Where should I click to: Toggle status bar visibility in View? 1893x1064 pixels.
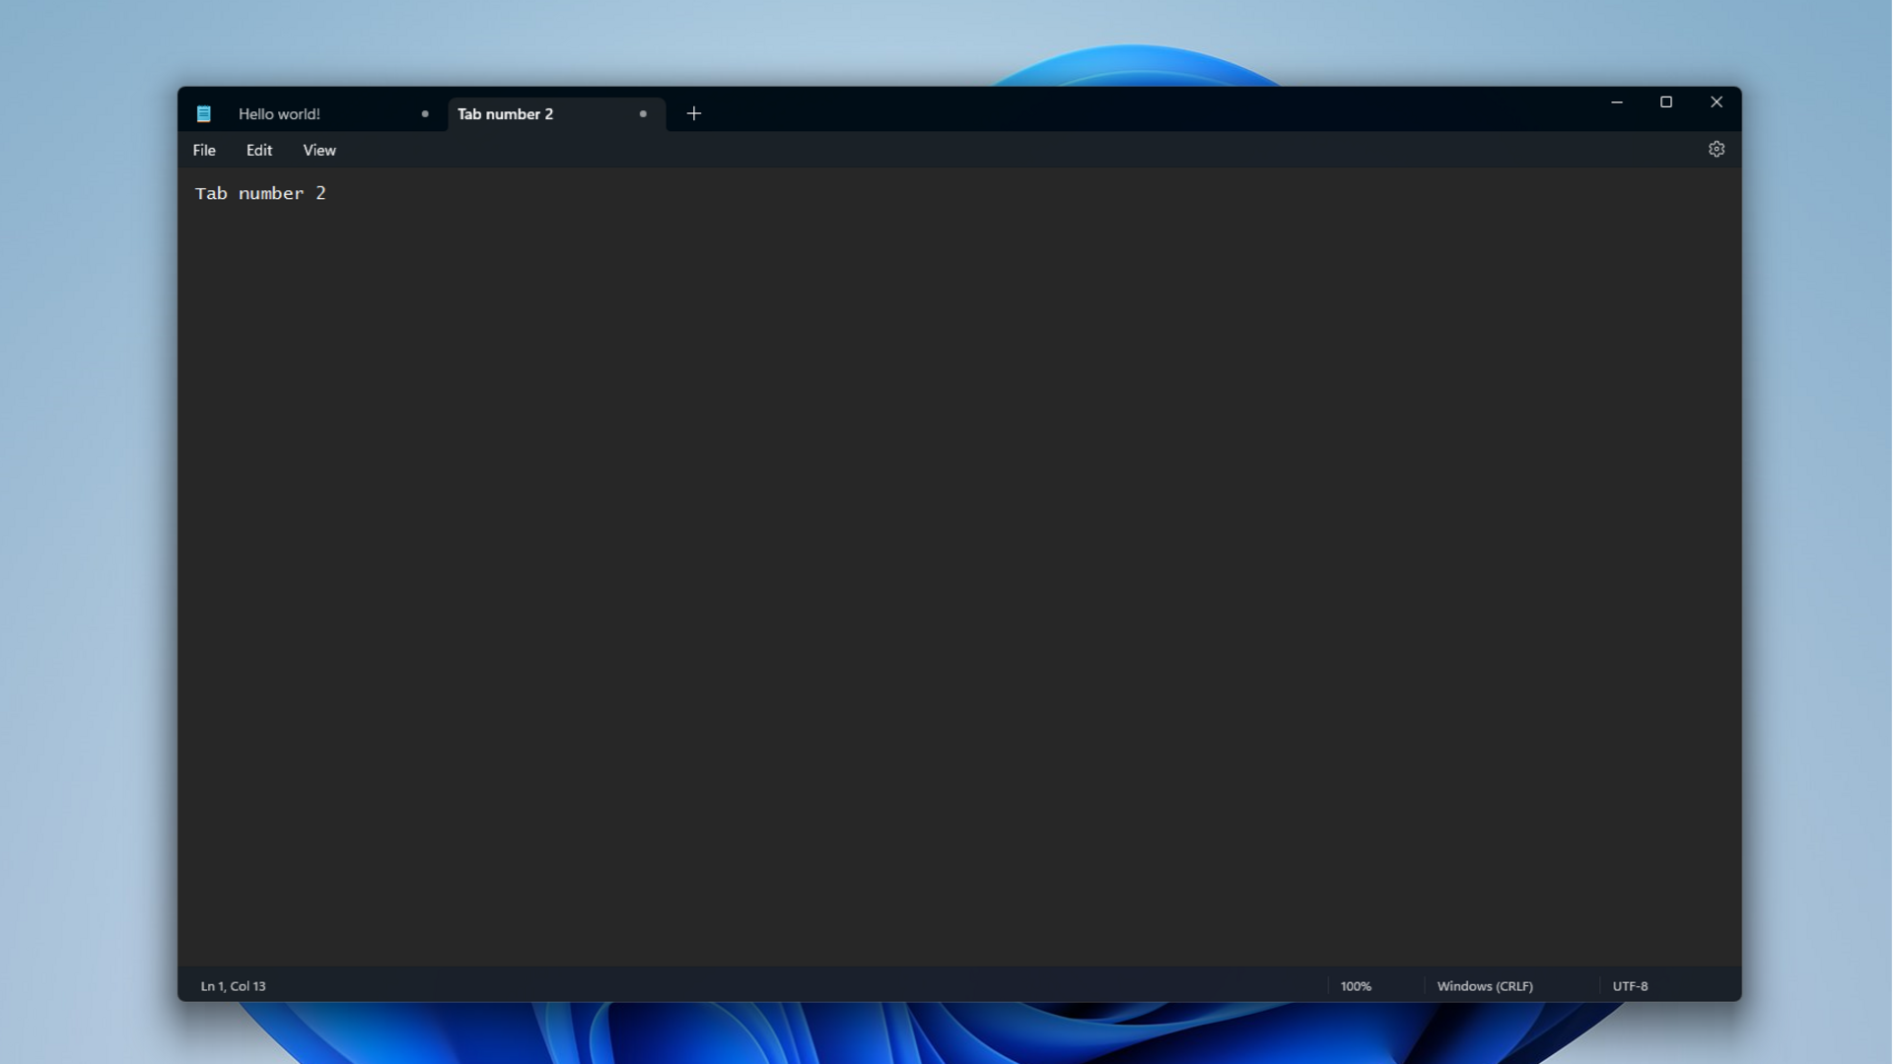pos(318,150)
